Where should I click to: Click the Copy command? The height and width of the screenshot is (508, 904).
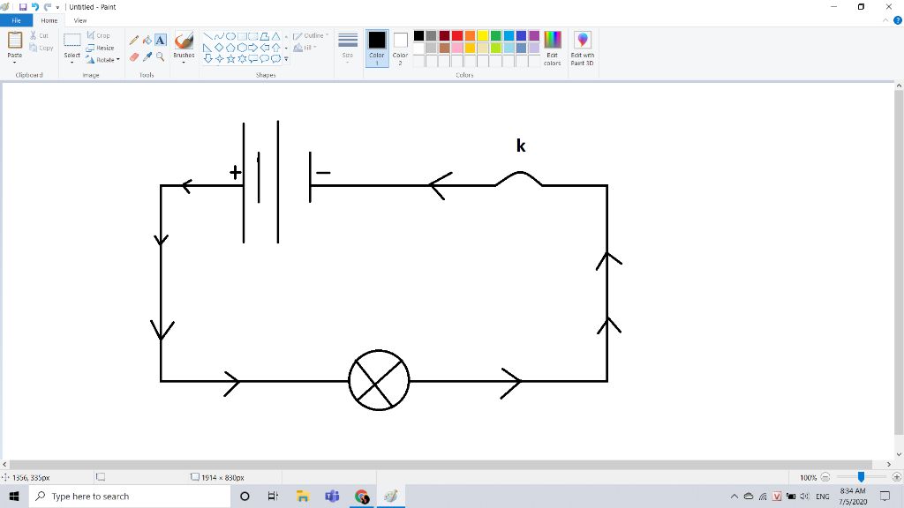41,48
